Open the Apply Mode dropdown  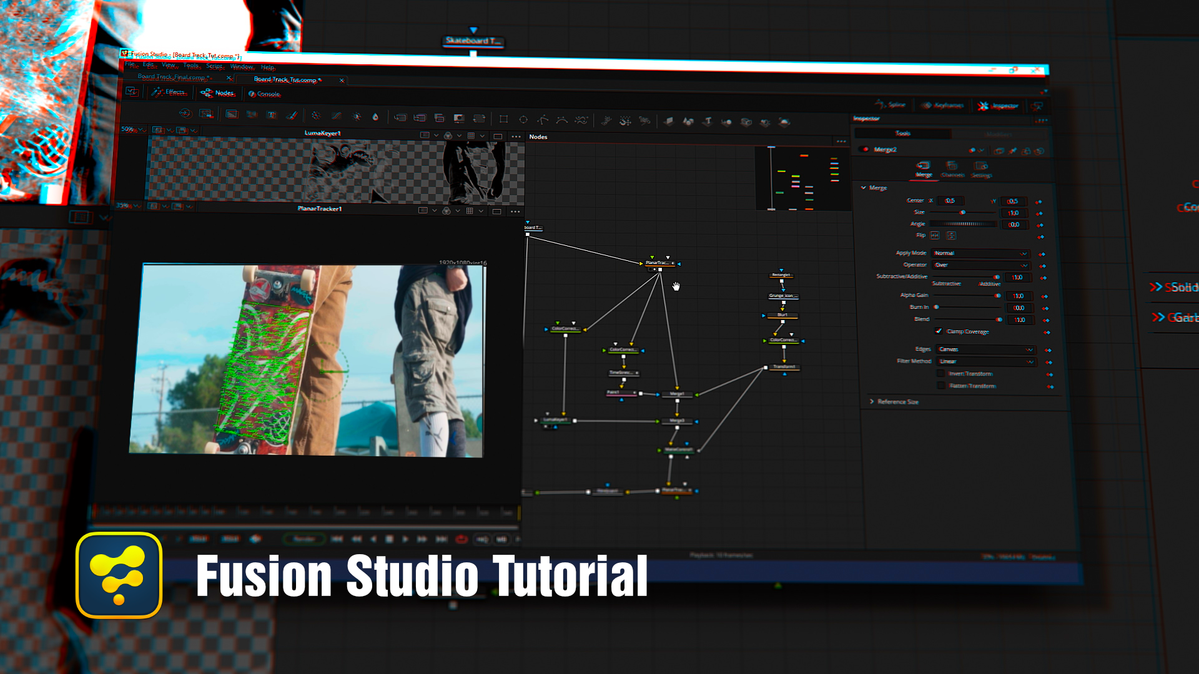click(980, 253)
